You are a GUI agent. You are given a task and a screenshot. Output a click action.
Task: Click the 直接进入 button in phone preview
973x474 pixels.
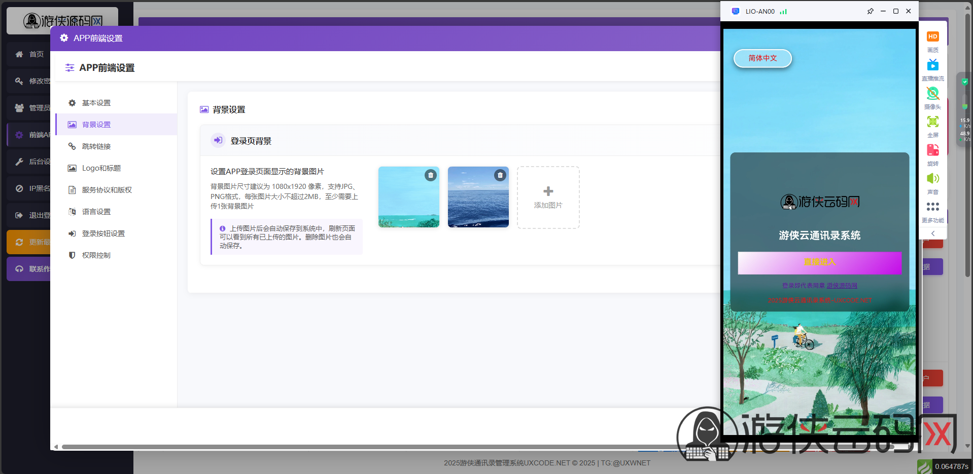[x=819, y=262]
